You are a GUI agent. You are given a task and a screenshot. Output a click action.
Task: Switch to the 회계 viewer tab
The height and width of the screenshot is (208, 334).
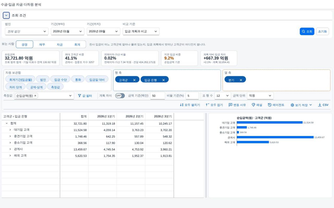[x=77, y=44]
